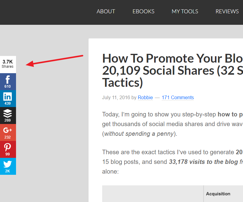Click the bold "33,178 visits to the blog" text
Image resolution: width=243 pixels, height=202 pixels.
pyautogui.click(x=203, y=162)
